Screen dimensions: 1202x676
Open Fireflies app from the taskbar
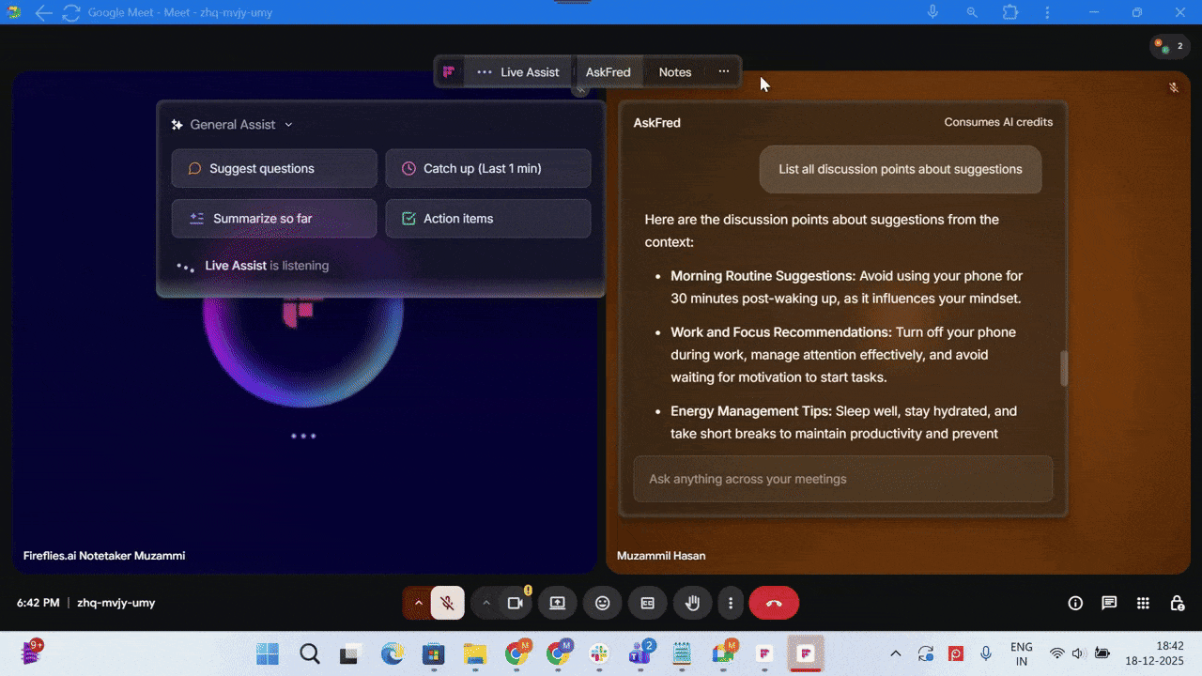[806, 653]
